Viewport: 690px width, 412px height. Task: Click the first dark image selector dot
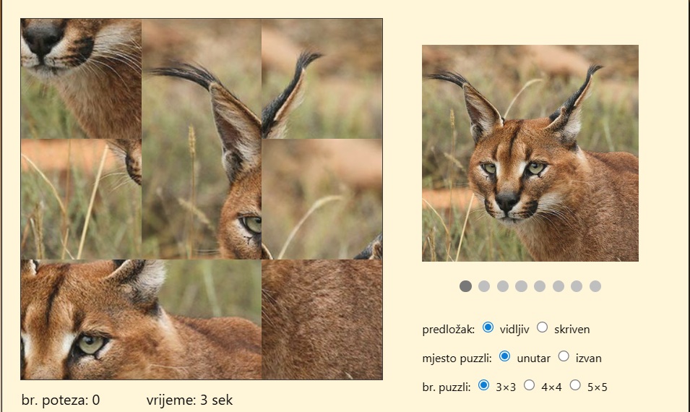[465, 286]
